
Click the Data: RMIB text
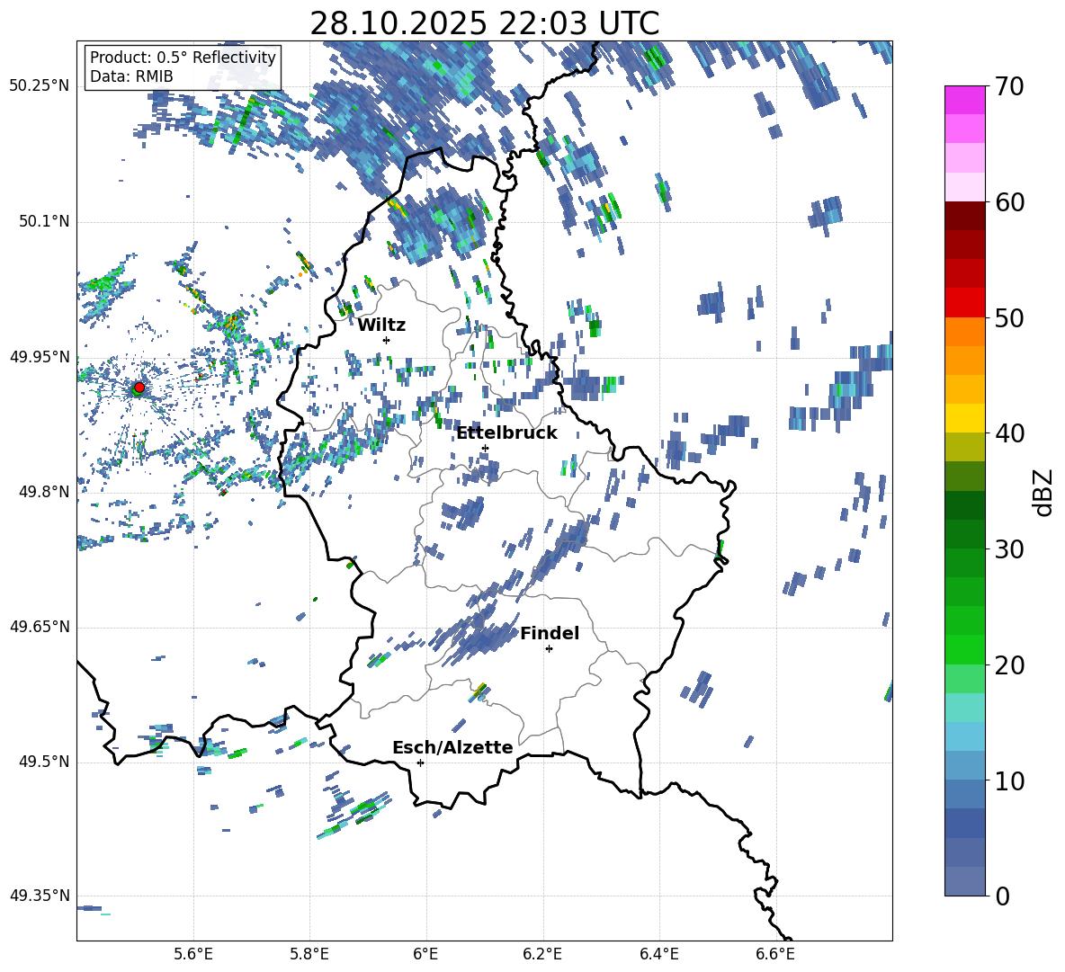[131, 76]
